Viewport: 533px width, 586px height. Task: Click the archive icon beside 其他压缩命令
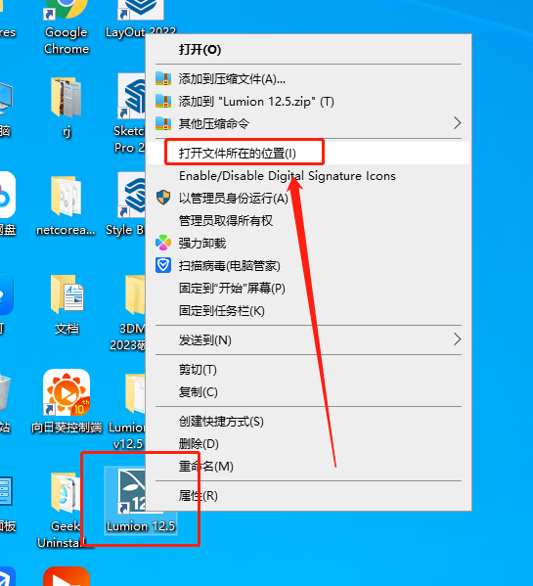[x=163, y=123]
